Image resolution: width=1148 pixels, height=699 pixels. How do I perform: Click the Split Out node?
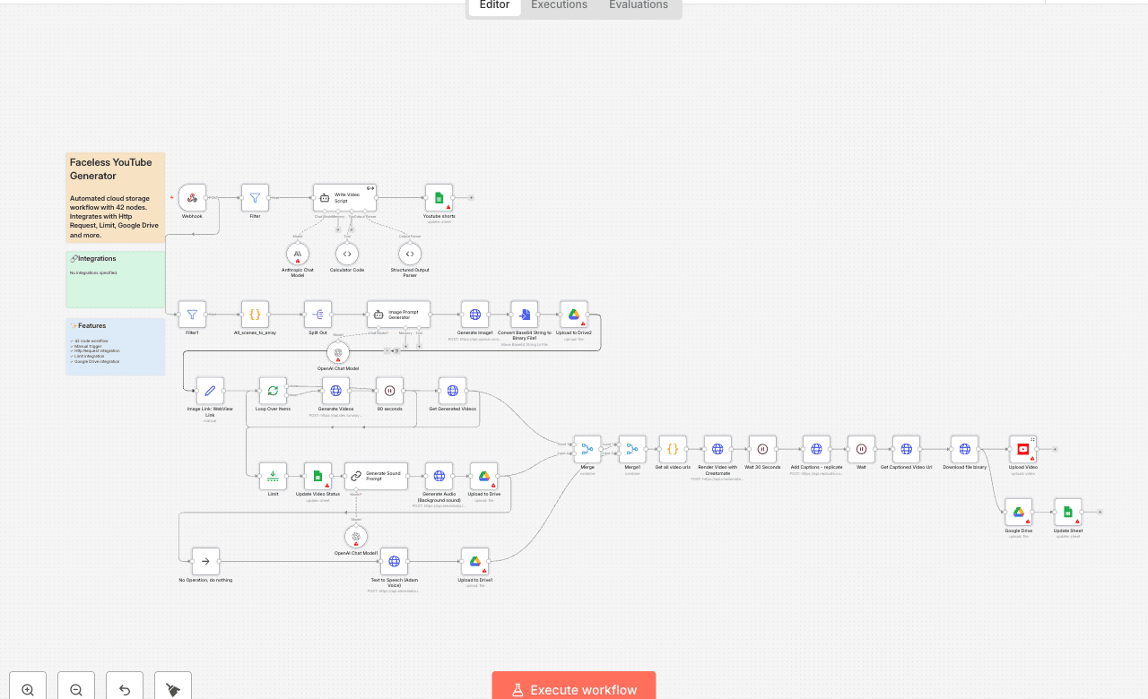tap(317, 315)
